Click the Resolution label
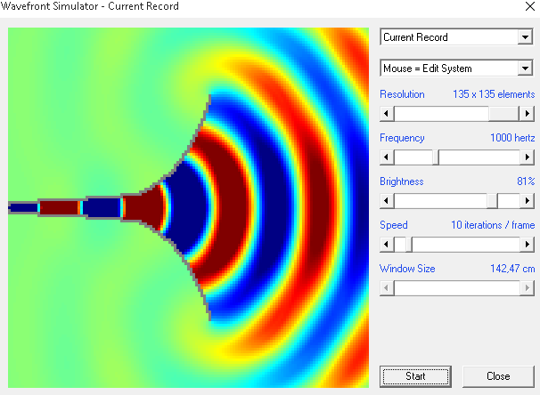Viewport: 540px width, 395px height. [402, 94]
